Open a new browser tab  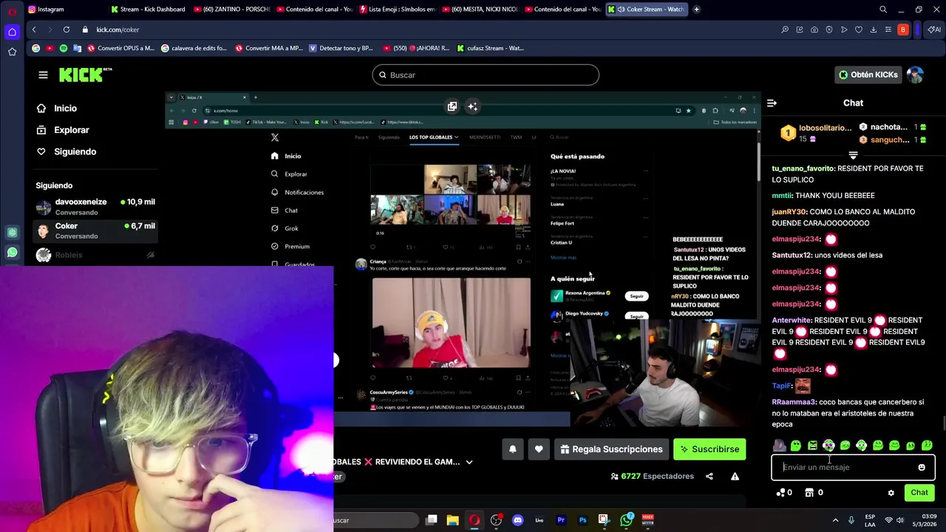697,10
